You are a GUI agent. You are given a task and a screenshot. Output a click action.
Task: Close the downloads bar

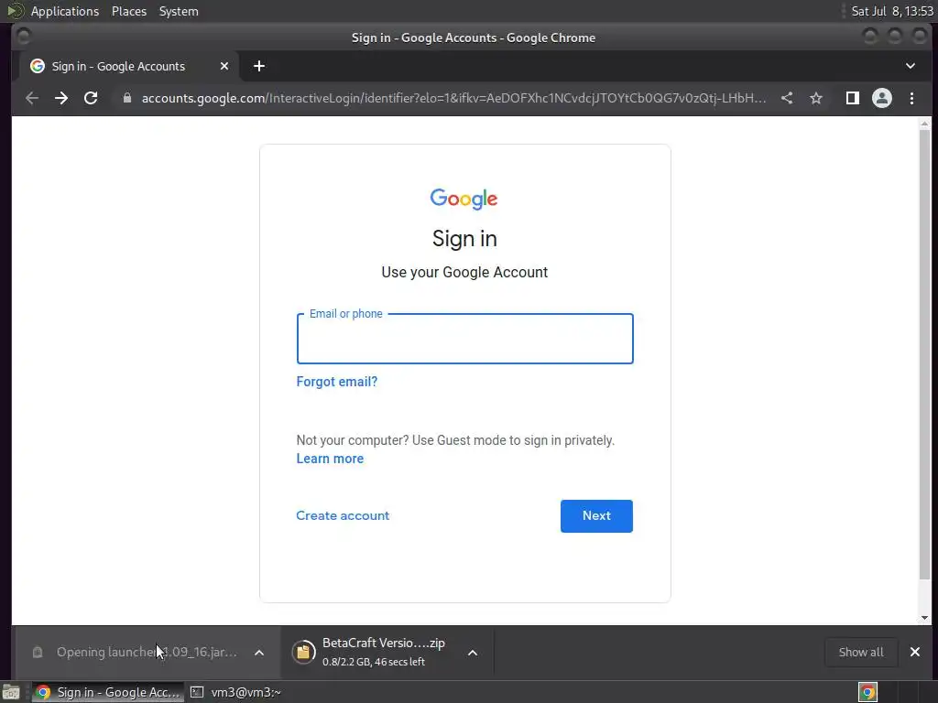[x=915, y=652]
